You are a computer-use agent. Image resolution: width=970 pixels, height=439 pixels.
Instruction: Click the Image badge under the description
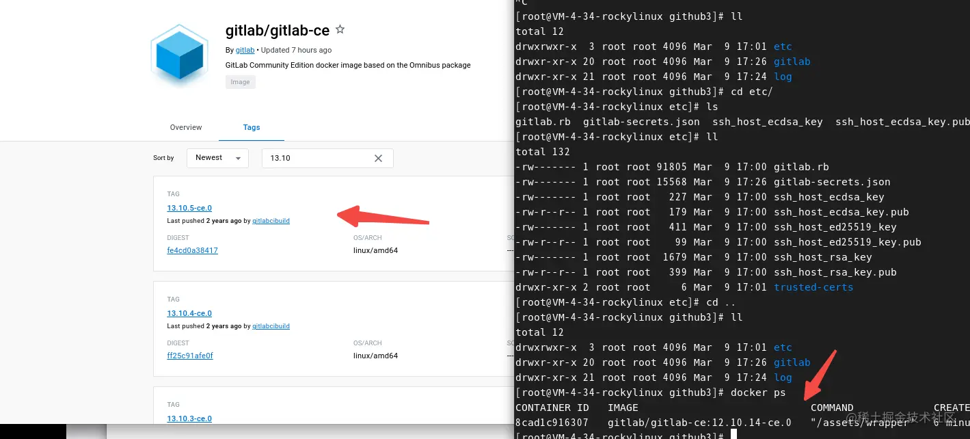[x=240, y=82]
